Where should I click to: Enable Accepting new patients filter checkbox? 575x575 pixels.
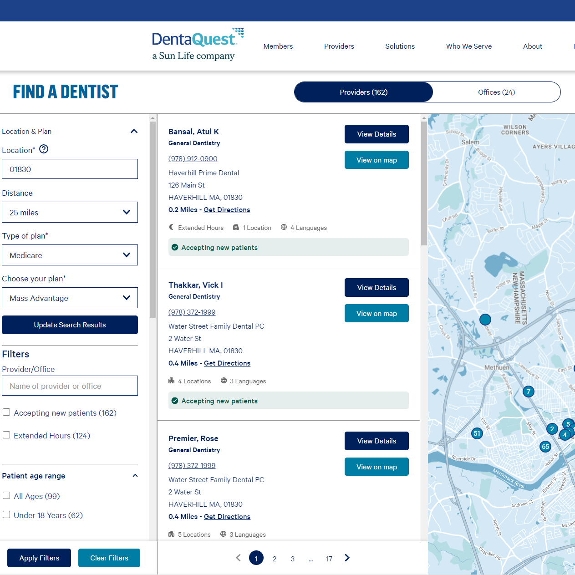[7, 412]
